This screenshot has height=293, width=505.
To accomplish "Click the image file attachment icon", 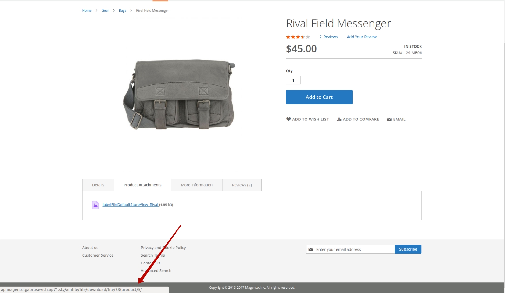I will (x=95, y=205).
